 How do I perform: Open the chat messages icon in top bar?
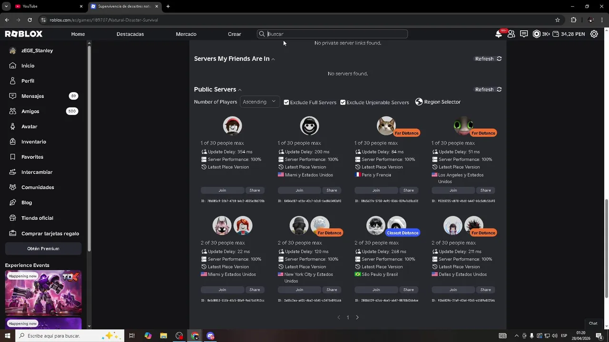coord(524,34)
